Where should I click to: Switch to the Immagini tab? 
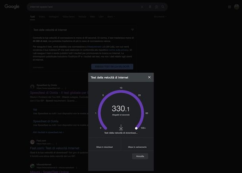[54, 17]
